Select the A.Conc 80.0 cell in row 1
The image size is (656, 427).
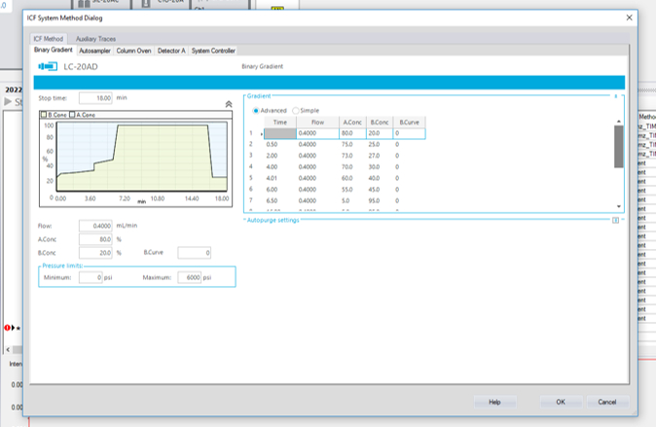pyautogui.click(x=352, y=133)
